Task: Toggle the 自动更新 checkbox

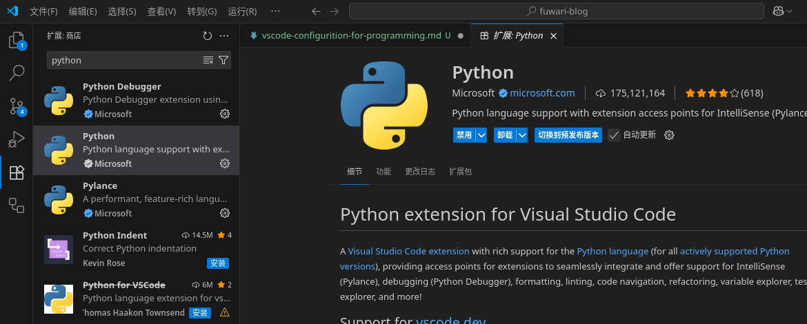Action: 613,135
